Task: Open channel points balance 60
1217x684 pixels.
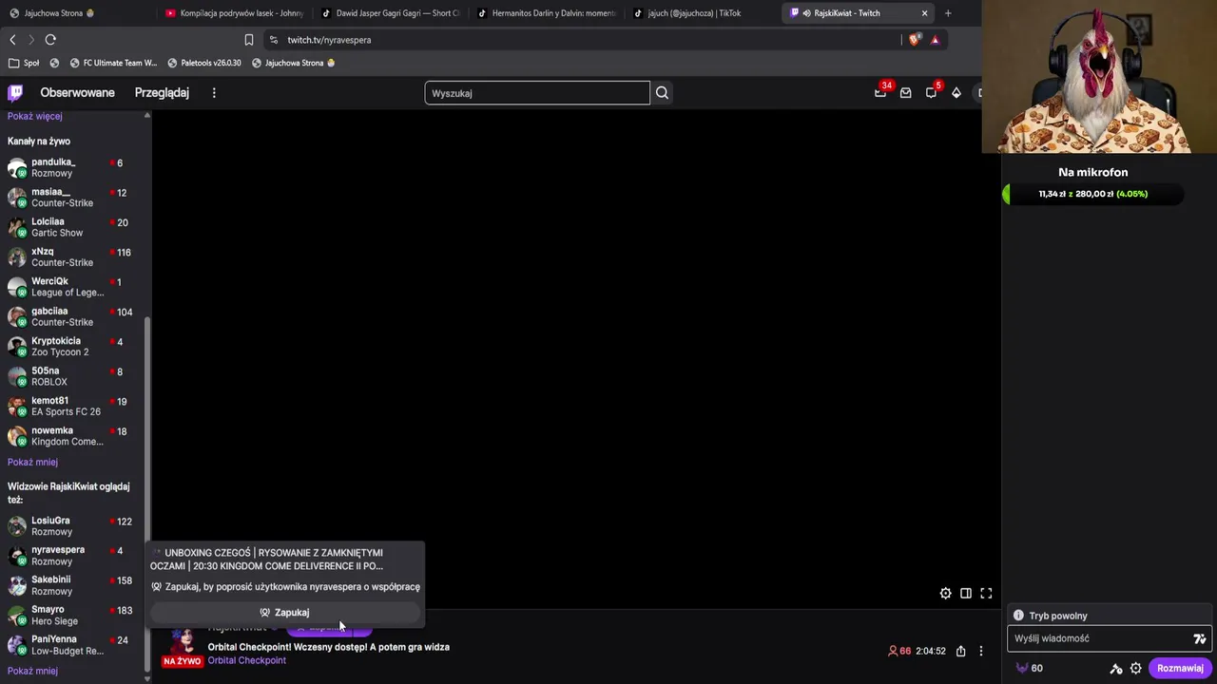Action: [x=1029, y=668]
